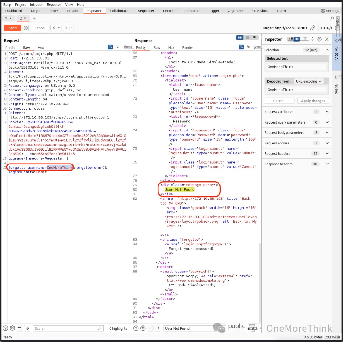Open response search help icon
The height and width of the screenshot is (342, 343).
[136, 328]
